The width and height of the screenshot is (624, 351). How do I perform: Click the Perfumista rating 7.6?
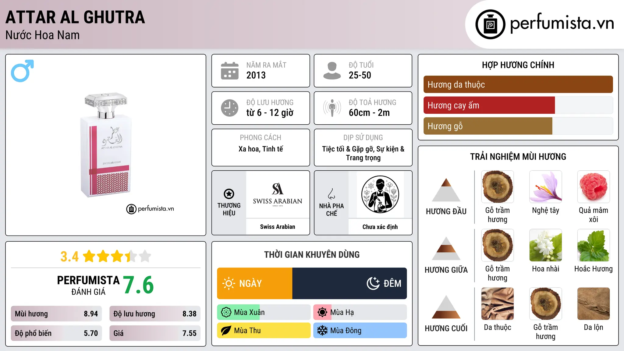[139, 285]
